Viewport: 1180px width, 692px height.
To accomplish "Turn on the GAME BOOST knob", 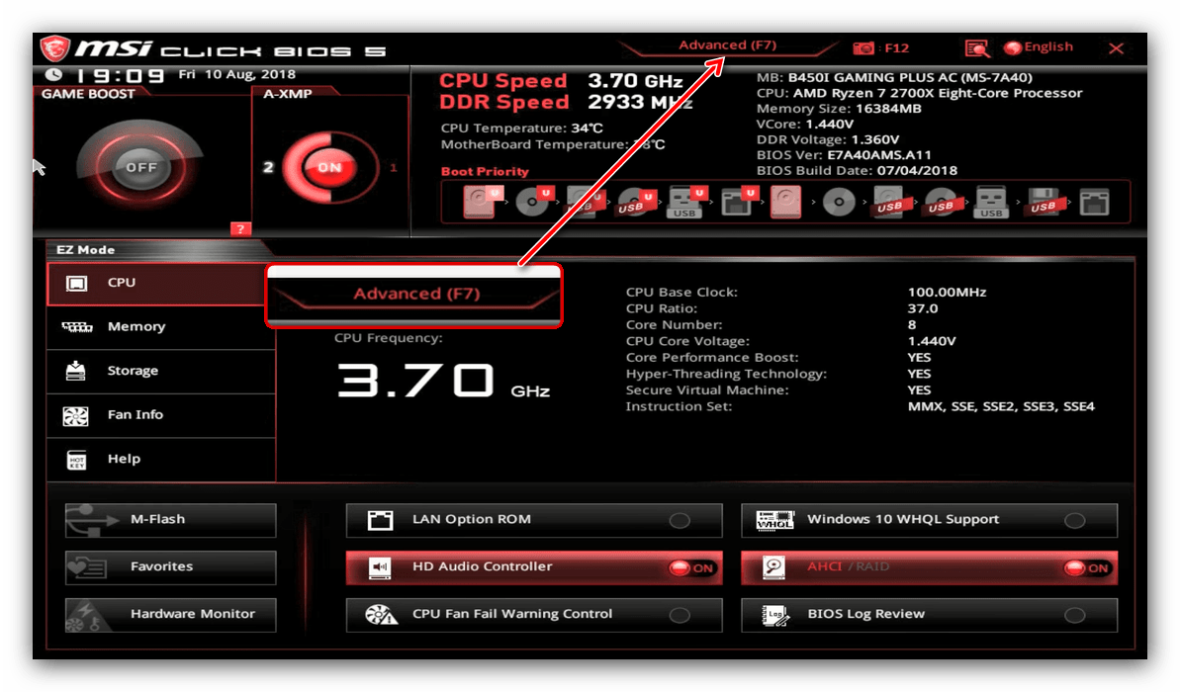I will [x=140, y=167].
